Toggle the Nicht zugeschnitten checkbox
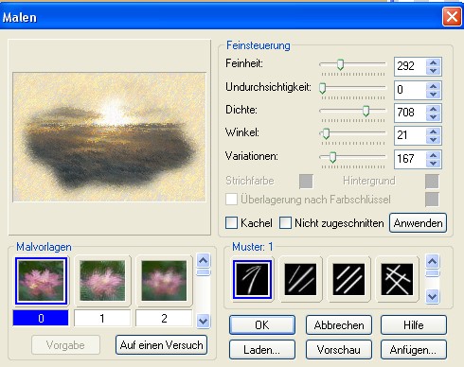This screenshot has width=464, height=367. 285,223
